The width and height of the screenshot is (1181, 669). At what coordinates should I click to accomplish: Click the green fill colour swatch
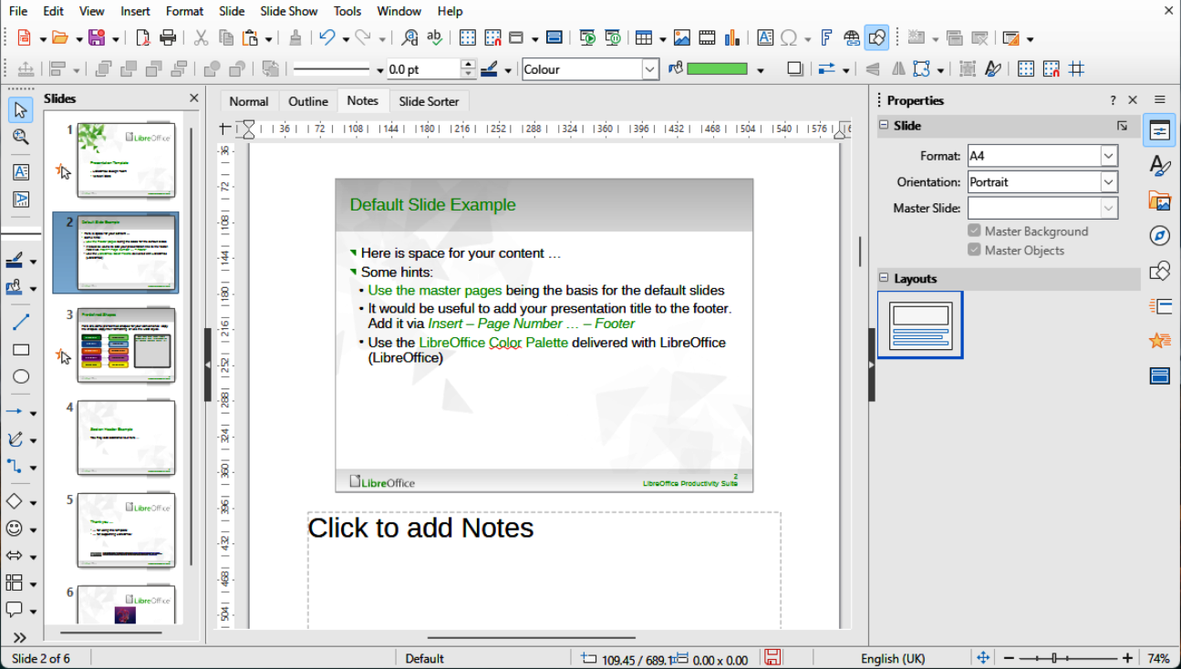[x=717, y=69]
